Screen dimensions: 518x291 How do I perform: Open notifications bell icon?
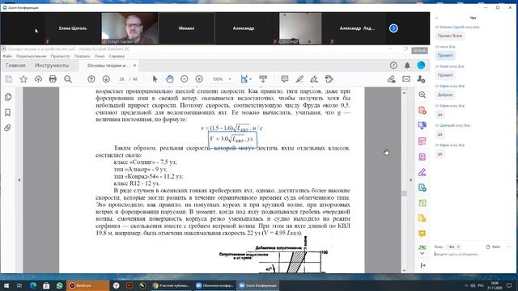(407, 65)
